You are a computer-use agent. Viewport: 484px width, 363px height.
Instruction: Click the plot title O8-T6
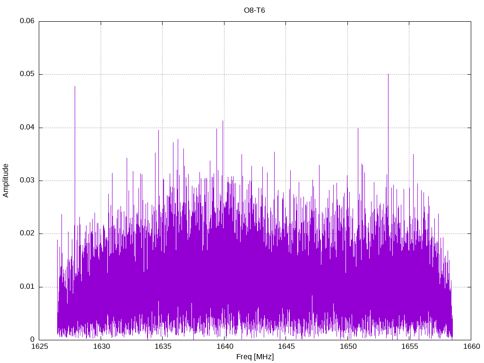(x=254, y=10)
